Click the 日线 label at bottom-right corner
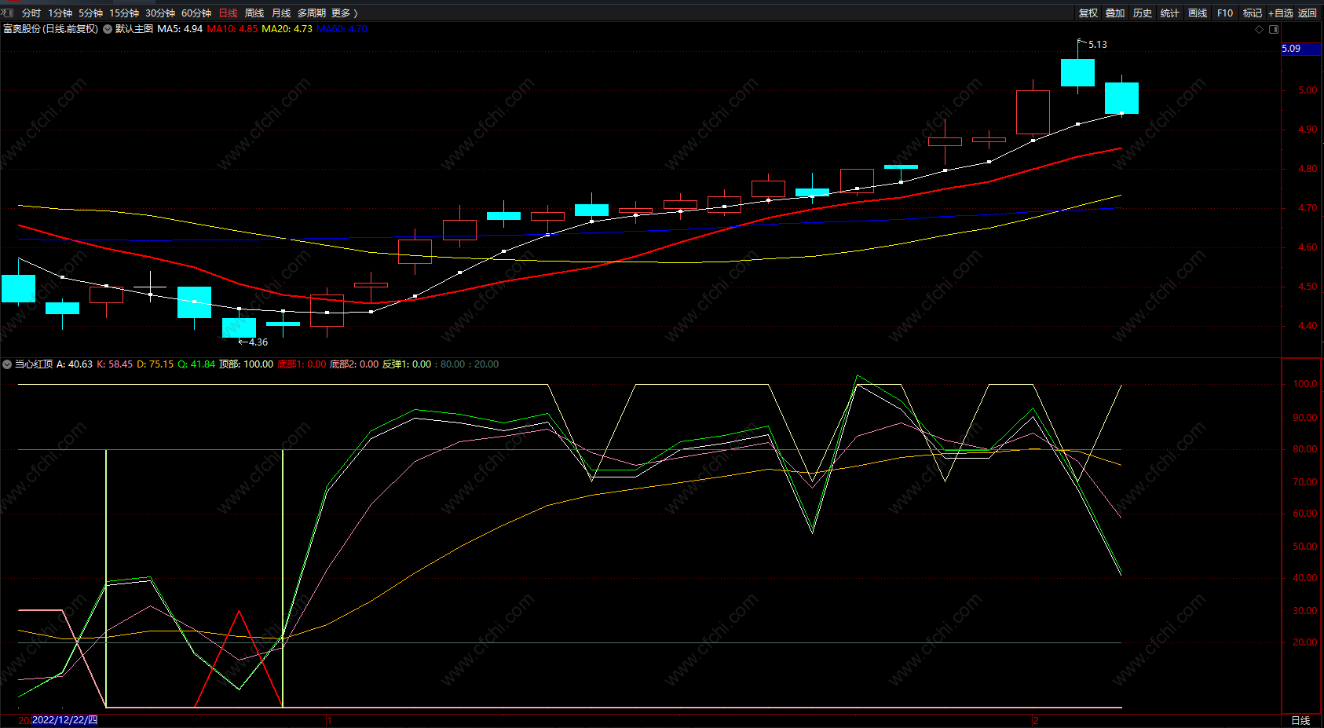1324x728 pixels. tap(1300, 721)
